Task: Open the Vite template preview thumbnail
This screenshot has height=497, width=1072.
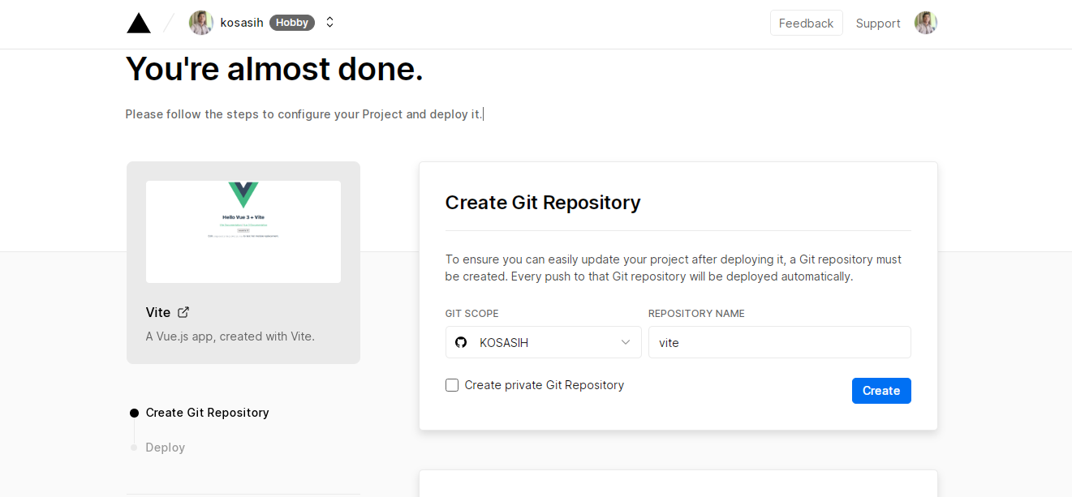Action: click(243, 232)
